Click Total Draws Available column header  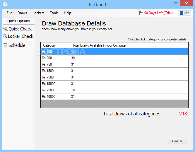tap(129, 45)
